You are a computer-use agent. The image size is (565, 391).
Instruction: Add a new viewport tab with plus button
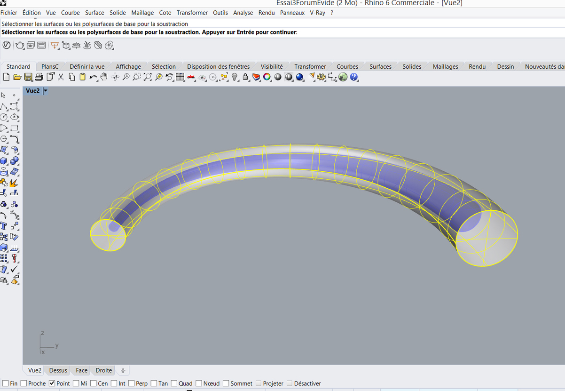[123, 370]
